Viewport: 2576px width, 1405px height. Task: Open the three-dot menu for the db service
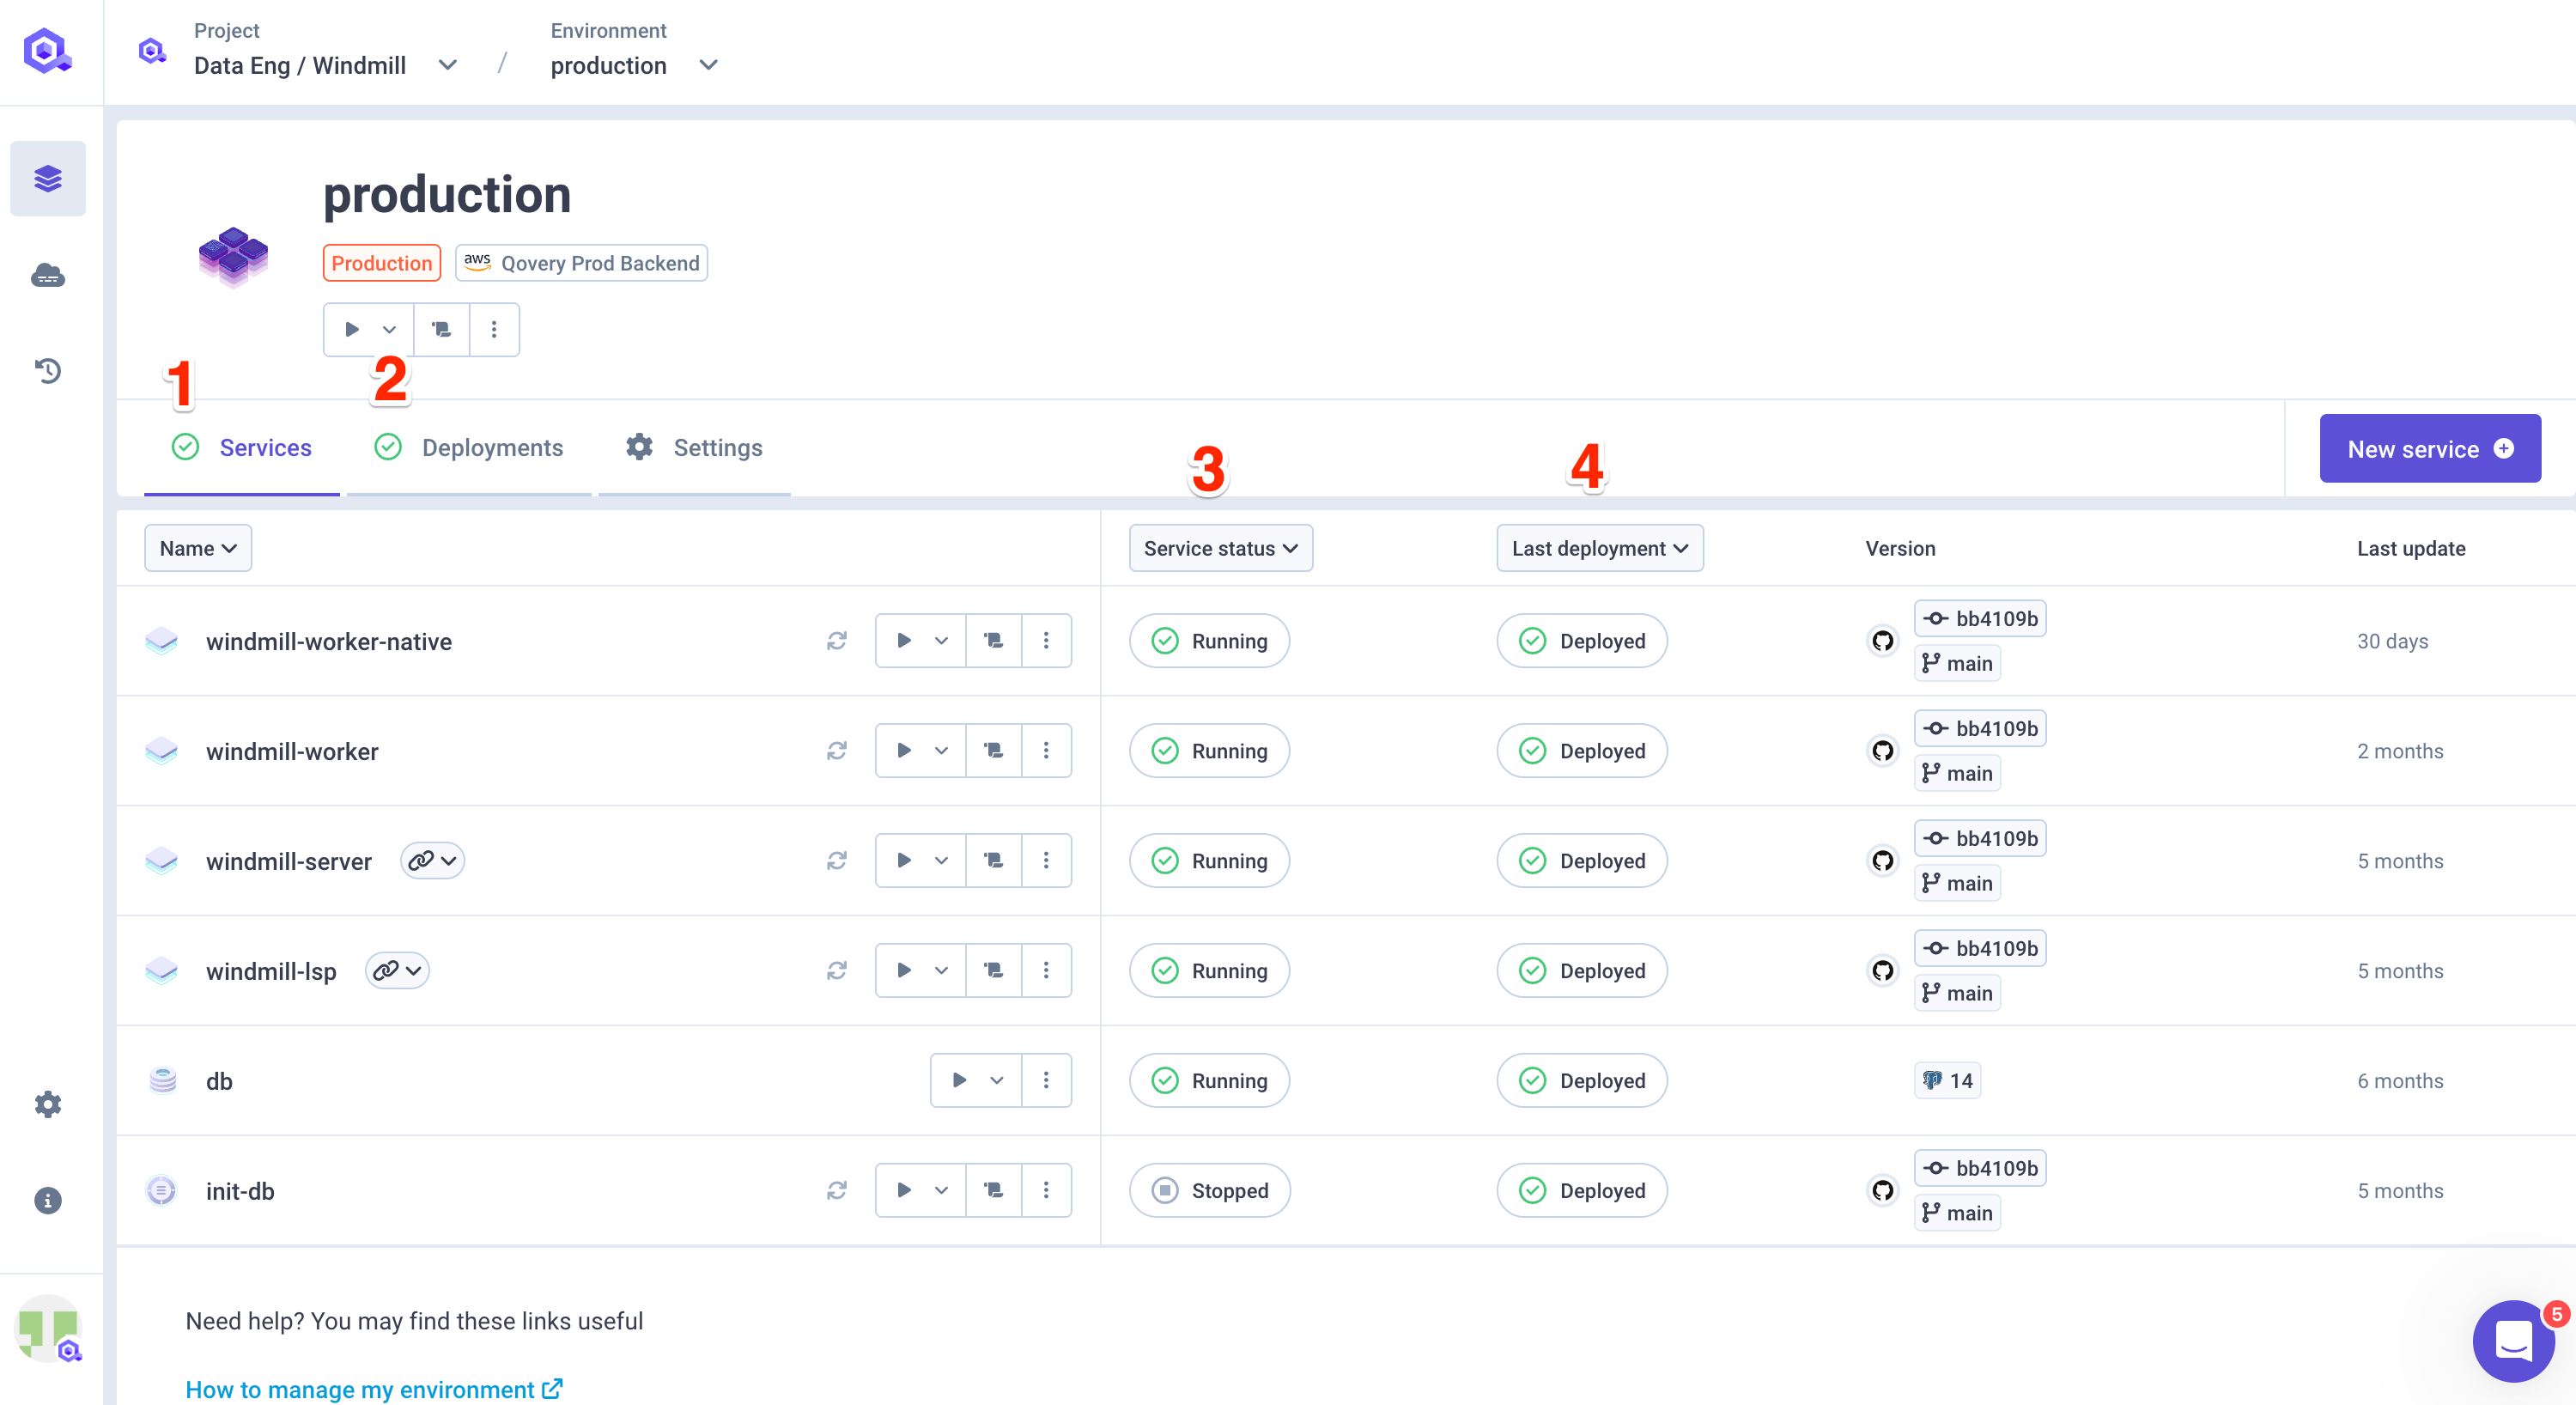1047,1080
